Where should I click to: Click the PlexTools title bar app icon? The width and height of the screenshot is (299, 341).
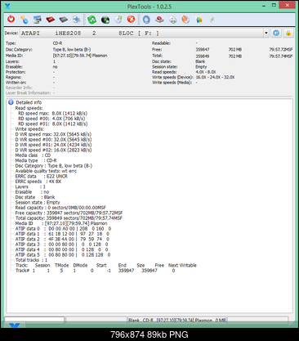[x=7, y=6]
